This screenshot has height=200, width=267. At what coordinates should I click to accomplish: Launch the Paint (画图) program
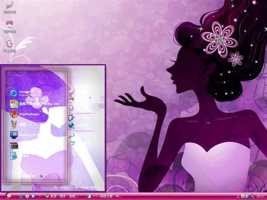(x=18, y=124)
